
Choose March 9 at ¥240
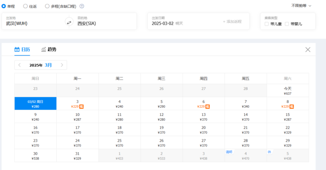[x=35, y=116]
